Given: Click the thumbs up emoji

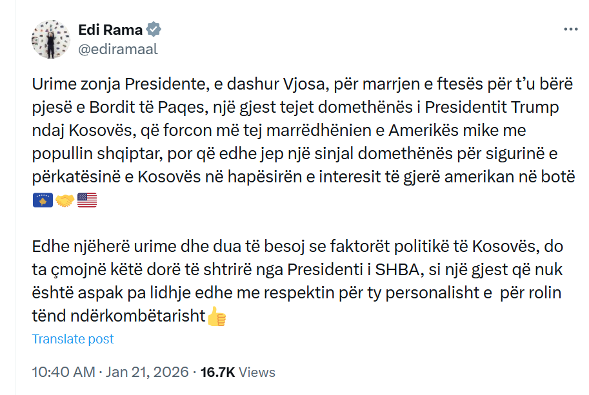Looking at the screenshot, I should click(x=217, y=317).
